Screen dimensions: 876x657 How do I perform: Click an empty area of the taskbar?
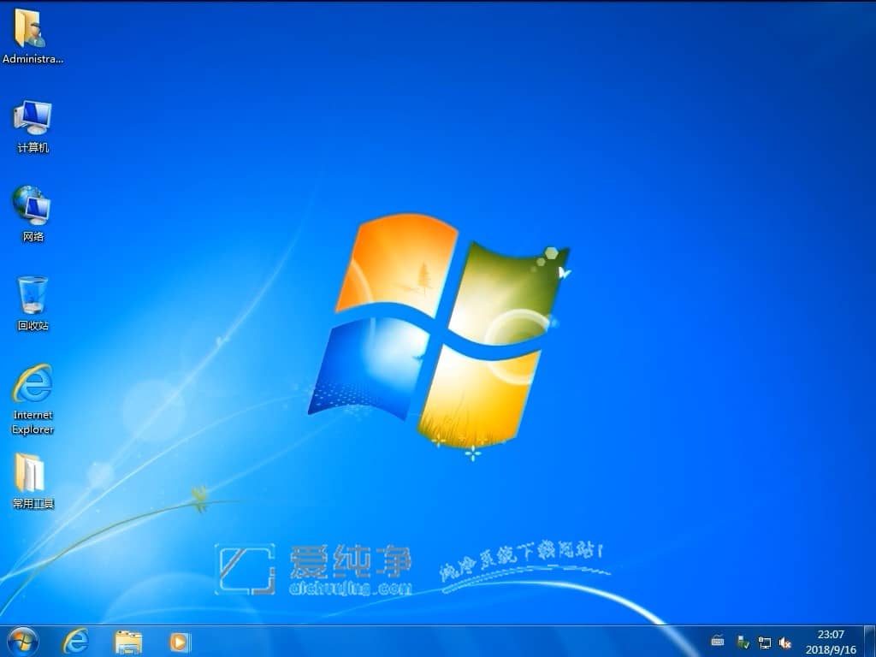coord(428,642)
